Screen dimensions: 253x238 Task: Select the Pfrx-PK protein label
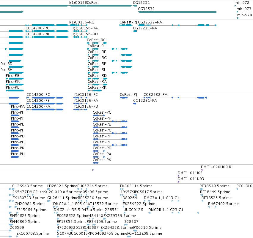point(18,148)
